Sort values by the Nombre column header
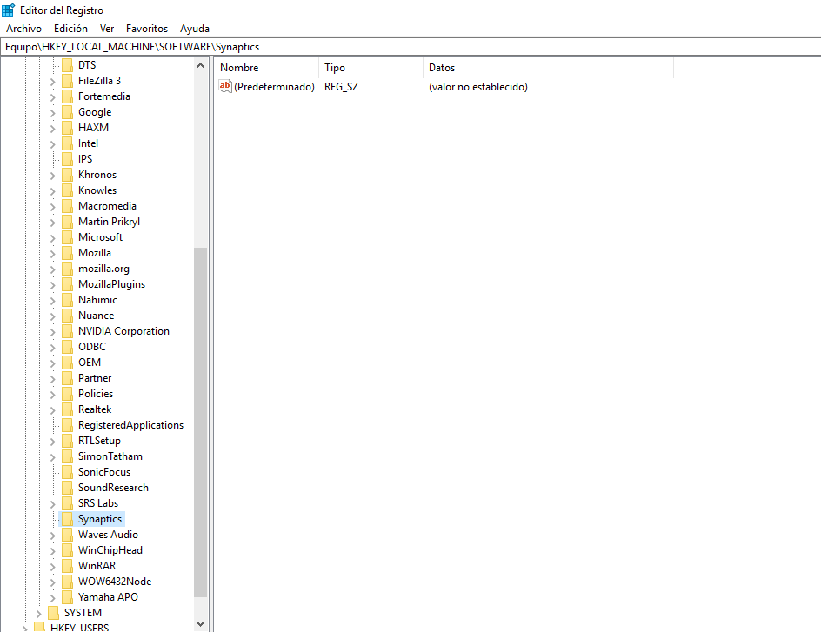The width and height of the screenshot is (821, 632). [266, 68]
